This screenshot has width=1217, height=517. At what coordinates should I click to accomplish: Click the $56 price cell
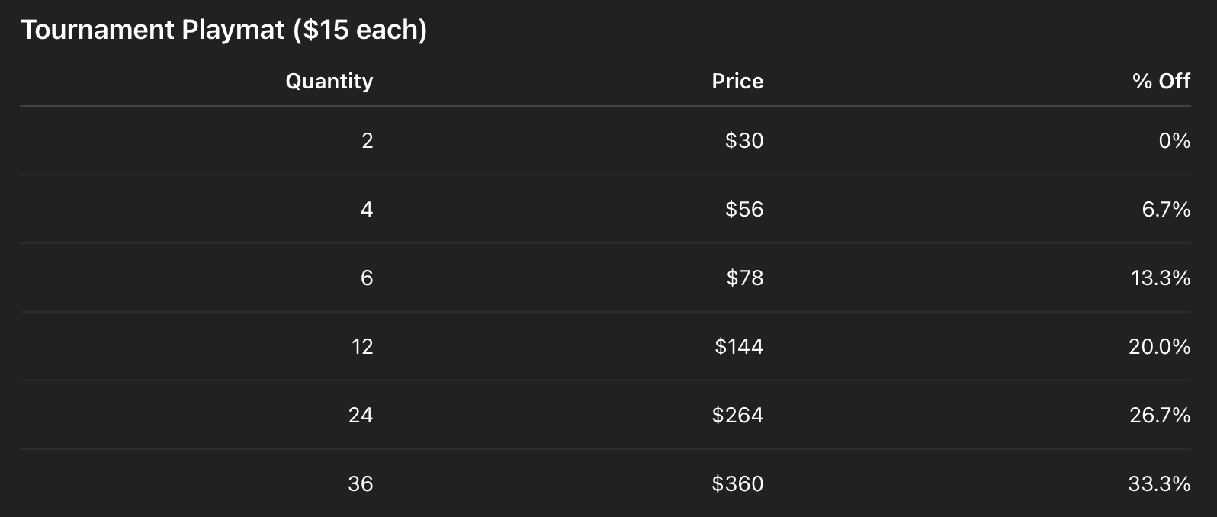743,209
